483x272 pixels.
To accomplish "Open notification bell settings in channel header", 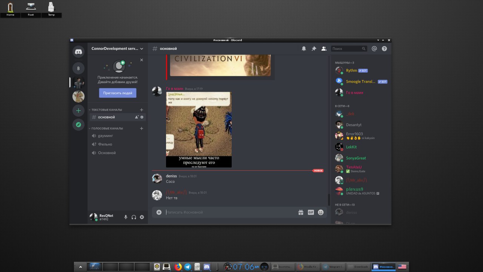I will click(304, 49).
